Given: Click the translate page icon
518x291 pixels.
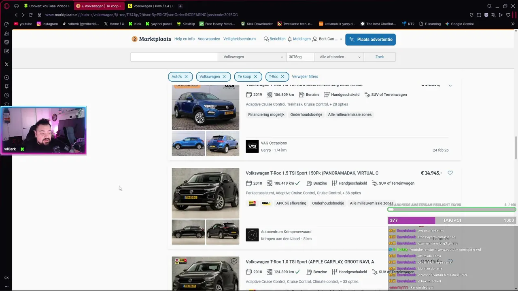Looking at the screenshot, I should pos(493,15).
